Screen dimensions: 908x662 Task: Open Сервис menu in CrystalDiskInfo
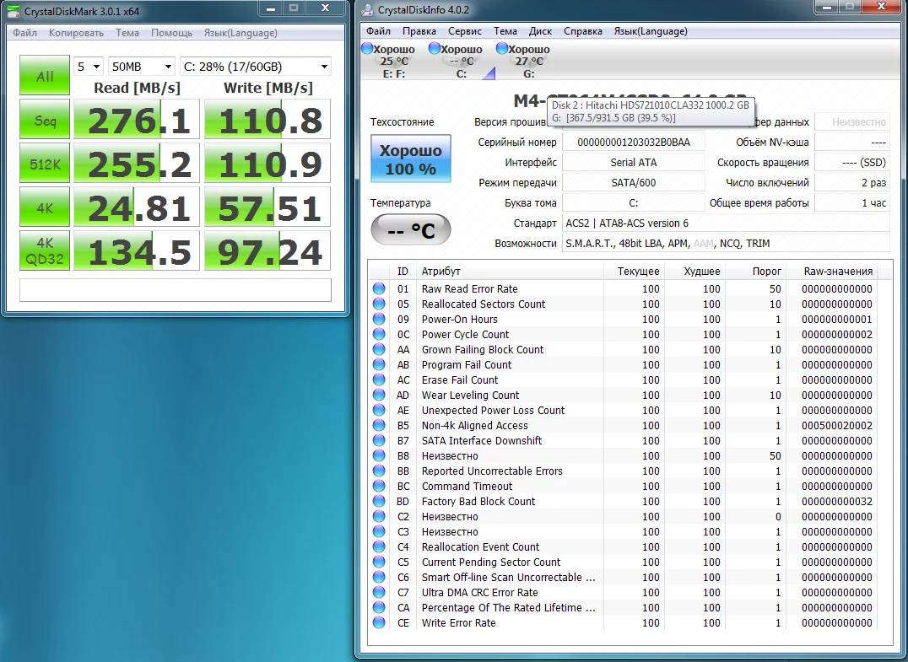[x=464, y=31]
